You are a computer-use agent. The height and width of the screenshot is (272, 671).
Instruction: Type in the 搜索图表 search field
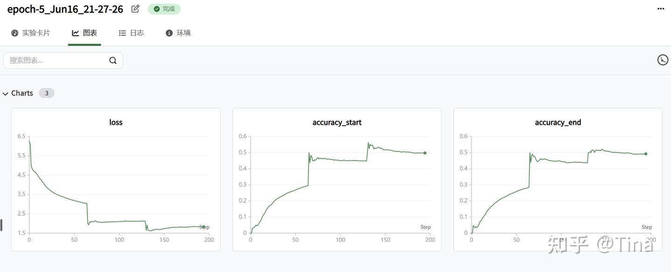[56, 61]
